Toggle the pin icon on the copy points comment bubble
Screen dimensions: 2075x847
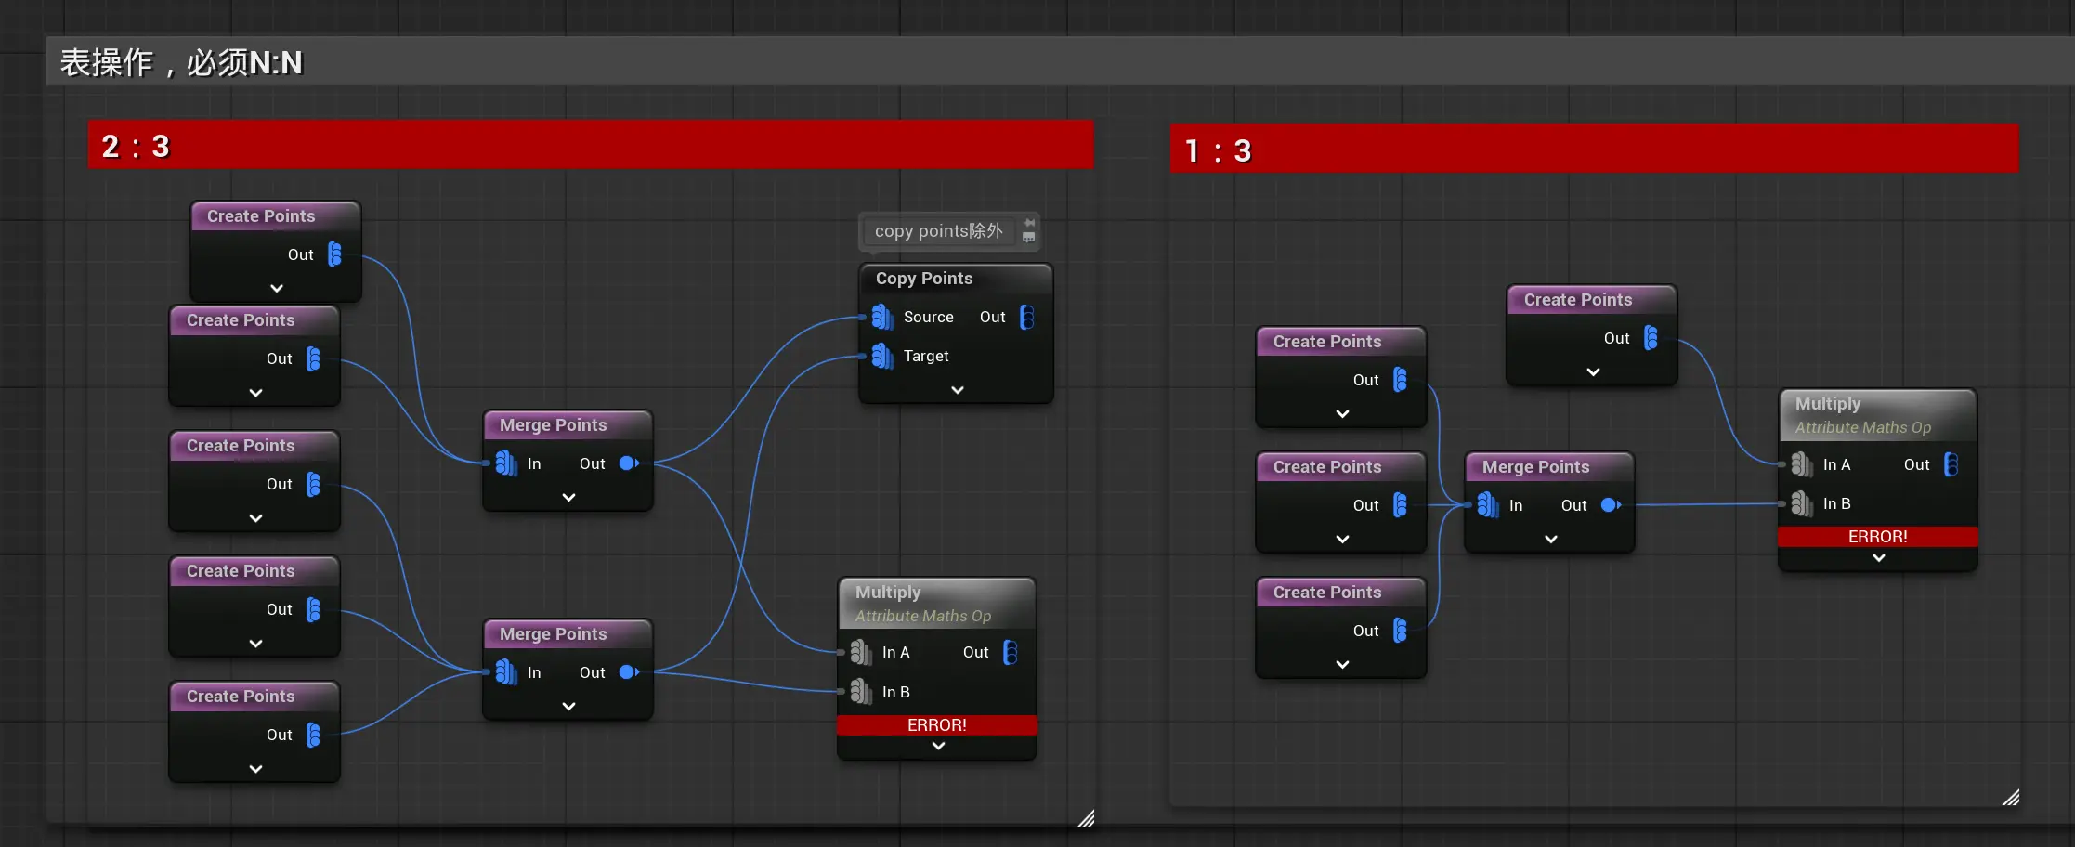point(1029,223)
